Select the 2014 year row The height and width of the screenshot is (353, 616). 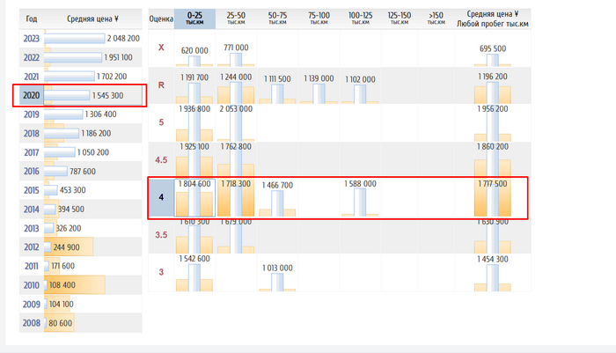click(81, 210)
